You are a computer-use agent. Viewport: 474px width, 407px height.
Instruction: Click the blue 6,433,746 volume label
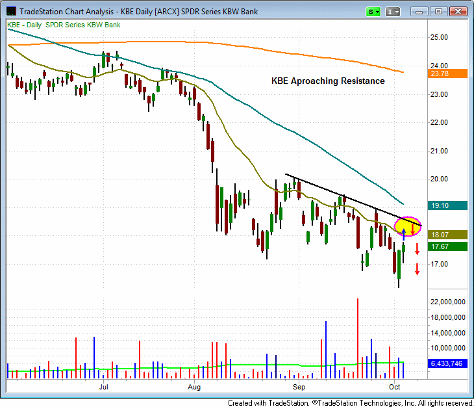tap(447, 363)
